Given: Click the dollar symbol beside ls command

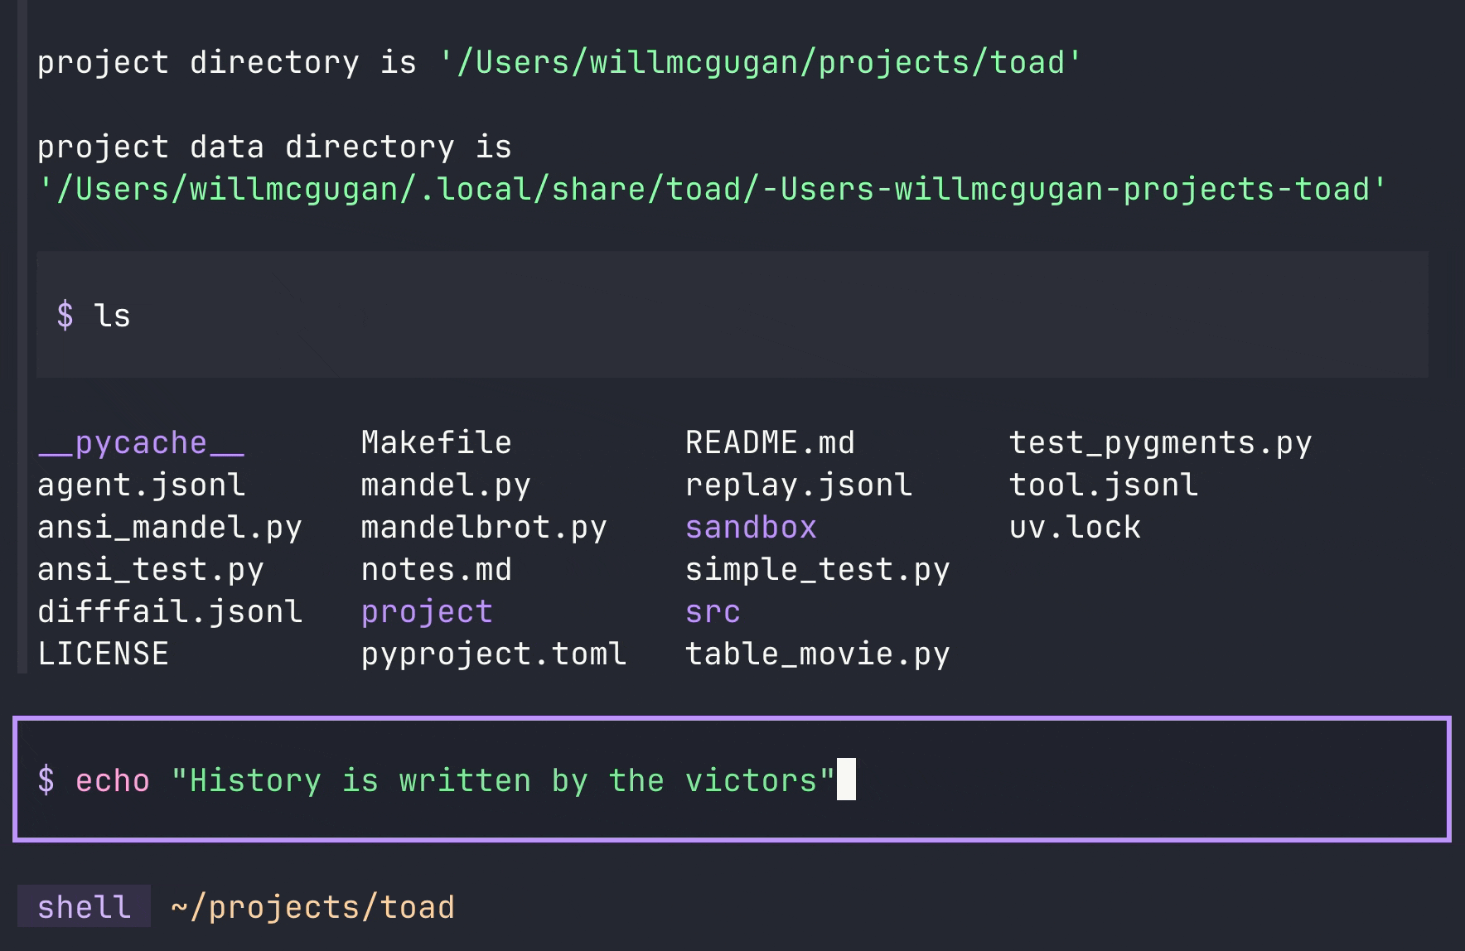Looking at the screenshot, I should [65, 316].
